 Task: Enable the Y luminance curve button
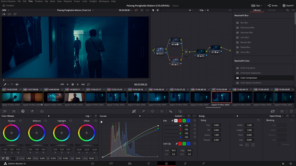point(176,121)
